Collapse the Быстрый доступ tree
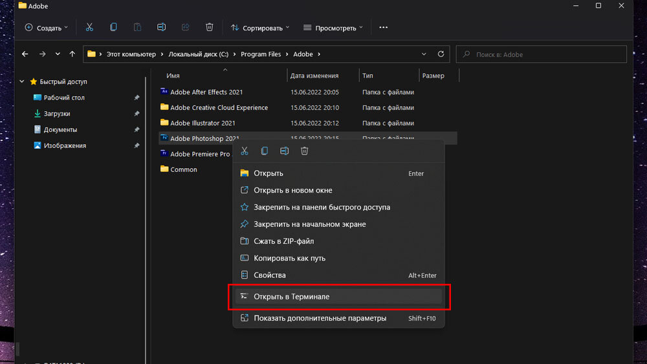 pyautogui.click(x=22, y=81)
